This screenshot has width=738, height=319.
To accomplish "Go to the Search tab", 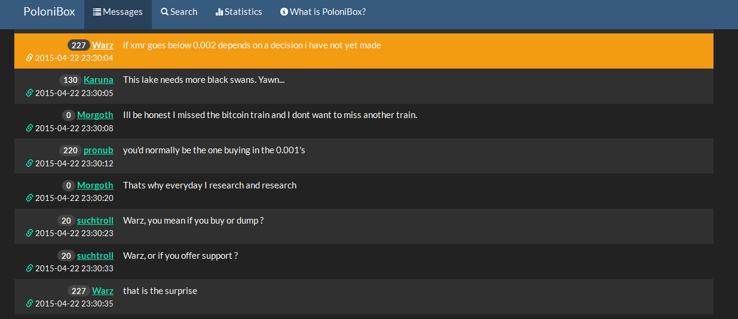I will [x=179, y=12].
